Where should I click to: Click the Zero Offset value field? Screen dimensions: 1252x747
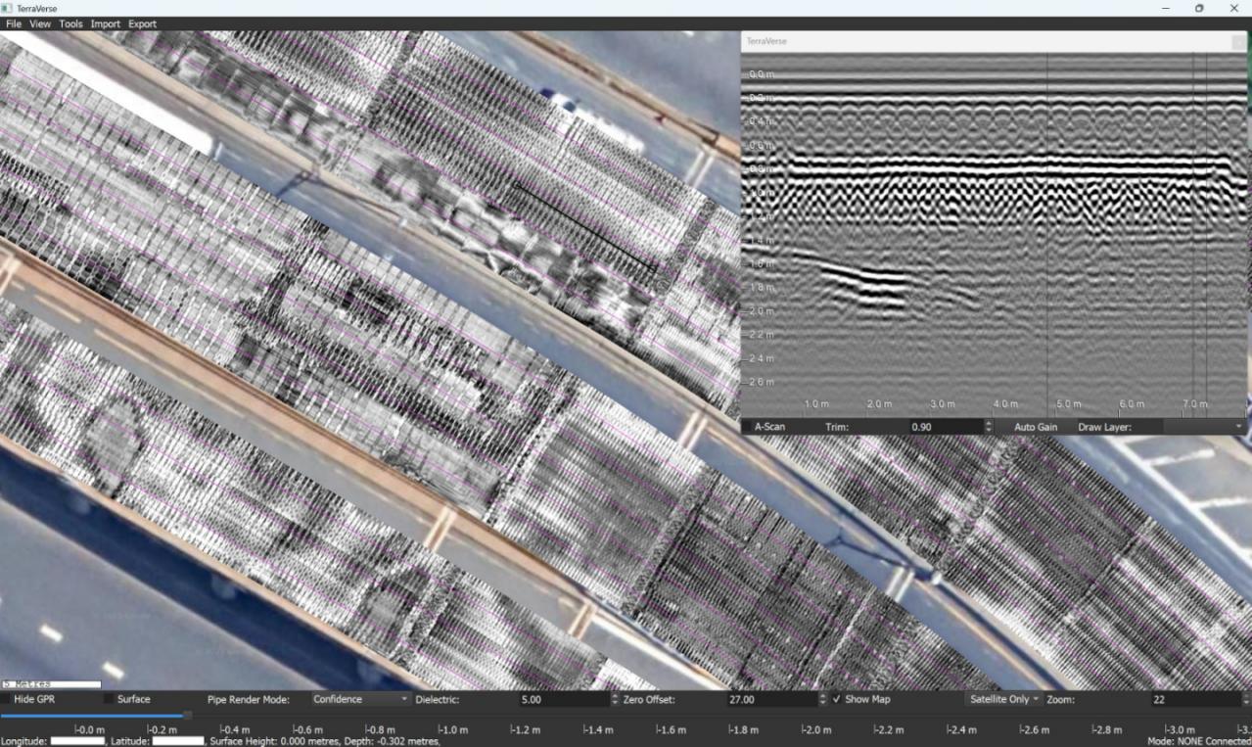click(772, 699)
